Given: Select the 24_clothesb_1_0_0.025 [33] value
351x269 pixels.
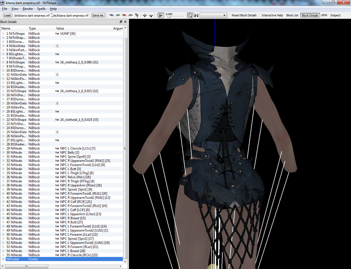Looking at the screenshot, I should [x=79, y=120].
